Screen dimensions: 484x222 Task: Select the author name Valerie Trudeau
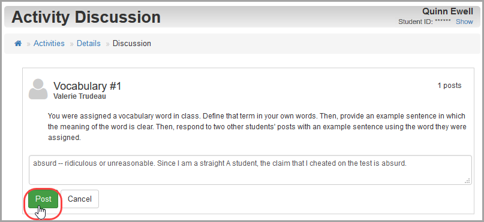click(80, 96)
